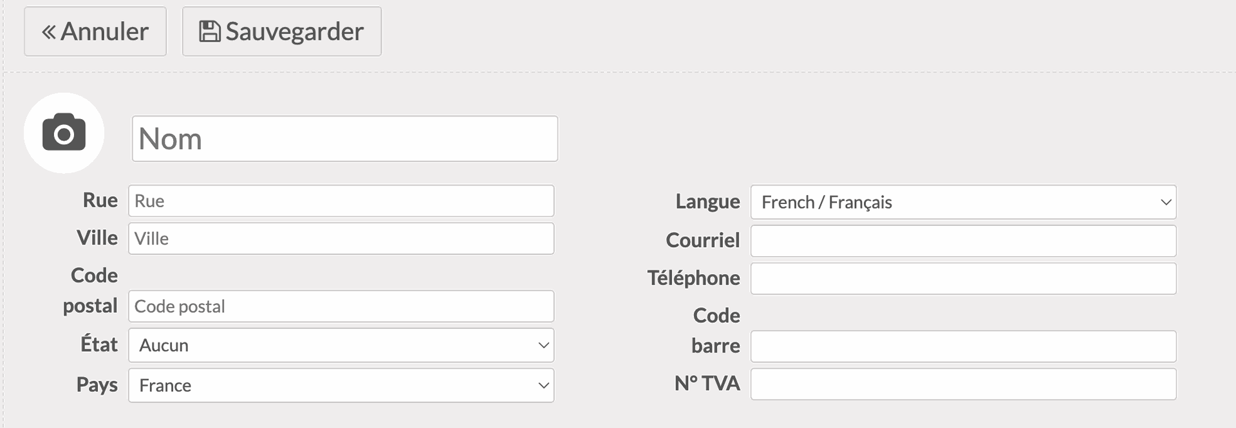Image resolution: width=1236 pixels, height=428 pixels.
Task: Click the Pays field label
Action: 97,384
